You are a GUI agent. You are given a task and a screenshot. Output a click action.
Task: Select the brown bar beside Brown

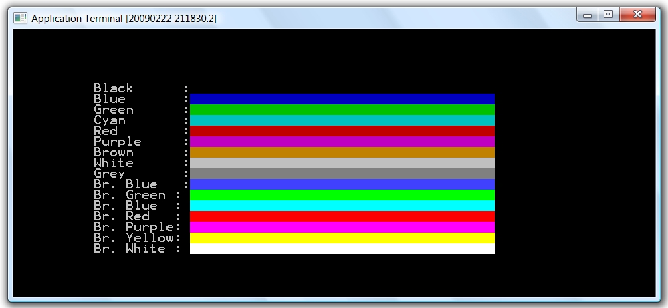342,152
